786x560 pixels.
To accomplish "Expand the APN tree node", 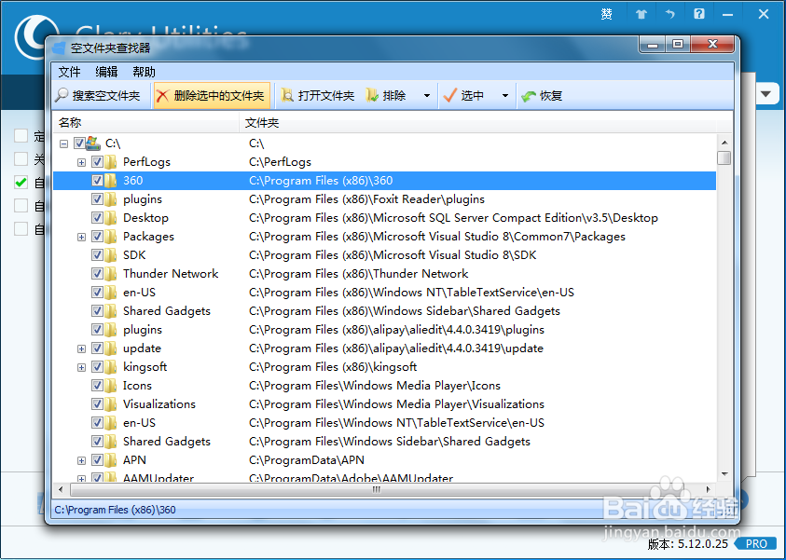I will coord(81,460).
